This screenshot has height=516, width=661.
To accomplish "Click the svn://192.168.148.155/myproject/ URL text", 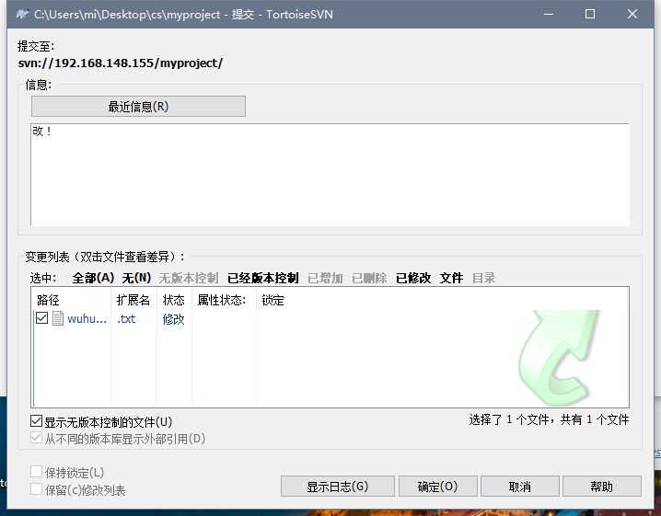I will (121, 63).
